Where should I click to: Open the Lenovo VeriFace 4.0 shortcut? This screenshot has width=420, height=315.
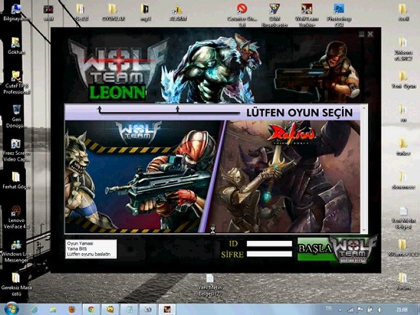tap(17, 217)
